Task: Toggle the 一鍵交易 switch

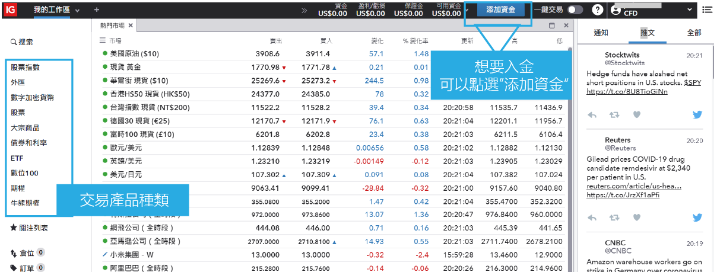Action: (x=575, y=10)
